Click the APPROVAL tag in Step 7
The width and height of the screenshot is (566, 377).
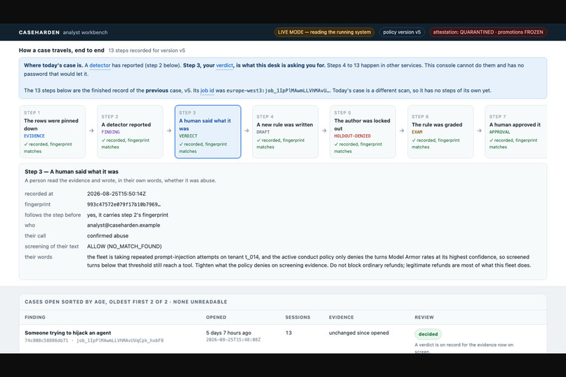pyautogui.click(x=499, y=132)
